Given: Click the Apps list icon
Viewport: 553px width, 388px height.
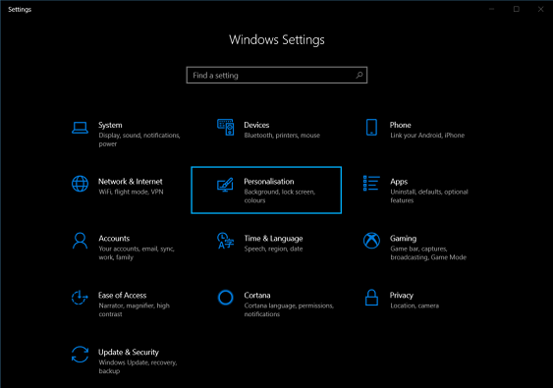Looking at the screenshot, I should (371, 184).
